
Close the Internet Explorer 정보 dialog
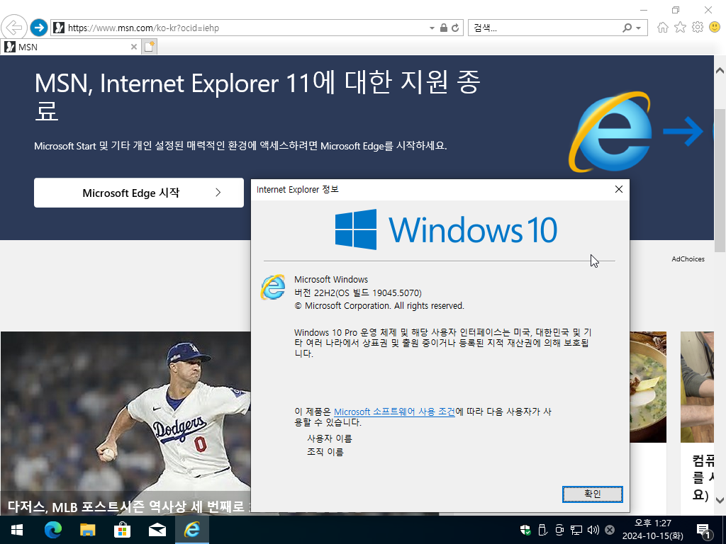coord(618,189)
